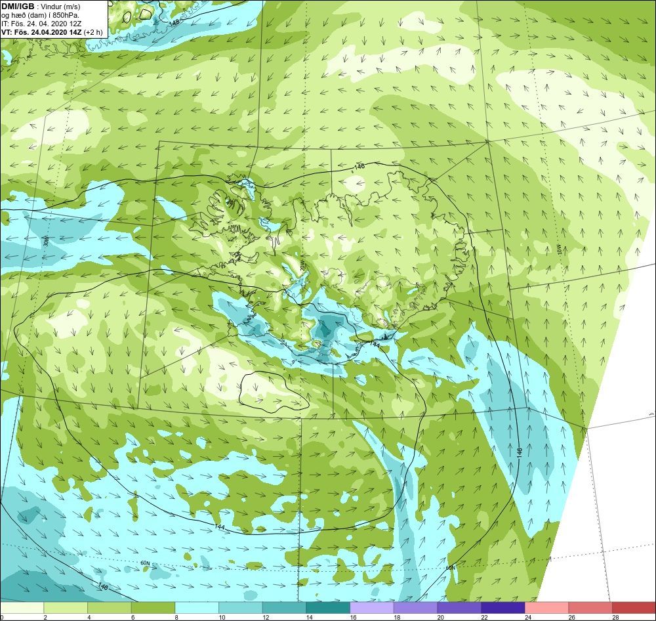
Task: Click the yellow-green 2–4 m/s legend swatch
Action: pyautogui.click(x=66, y=607)
